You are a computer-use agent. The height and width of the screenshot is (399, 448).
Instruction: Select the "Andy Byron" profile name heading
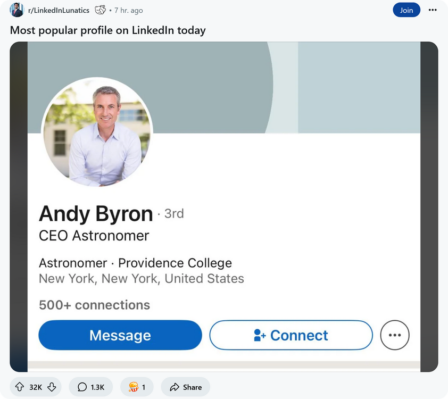(x=96, y=213)
